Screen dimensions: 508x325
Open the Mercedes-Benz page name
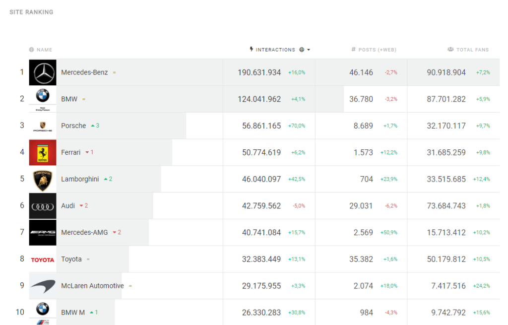(x=84, y=72)
